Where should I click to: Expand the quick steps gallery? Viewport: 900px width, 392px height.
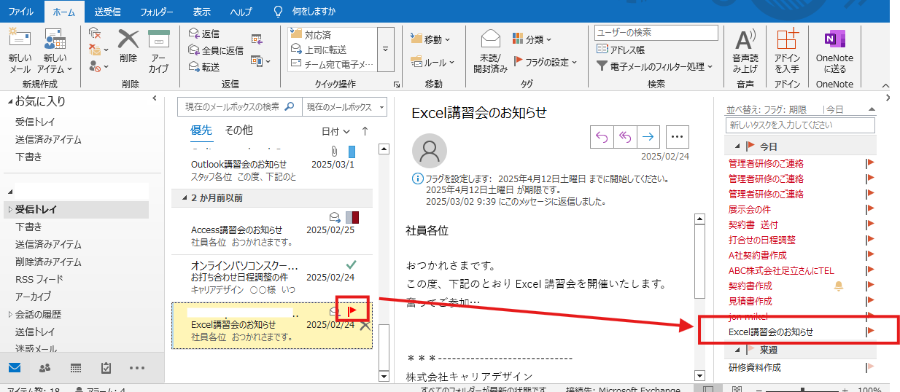tap(386, 49)
